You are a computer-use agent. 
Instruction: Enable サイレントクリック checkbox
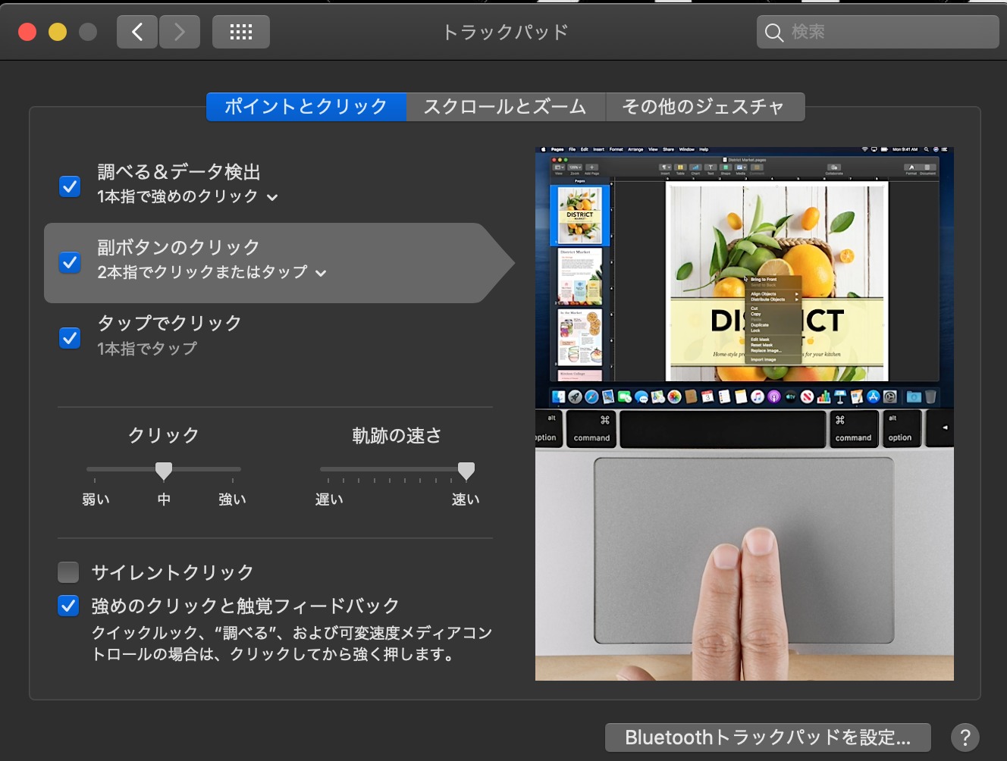[68, 572]
